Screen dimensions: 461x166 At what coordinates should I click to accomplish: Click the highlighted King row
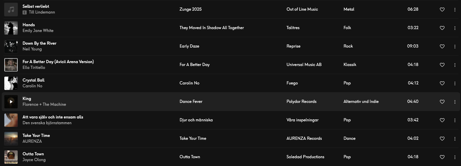point(203,102)
